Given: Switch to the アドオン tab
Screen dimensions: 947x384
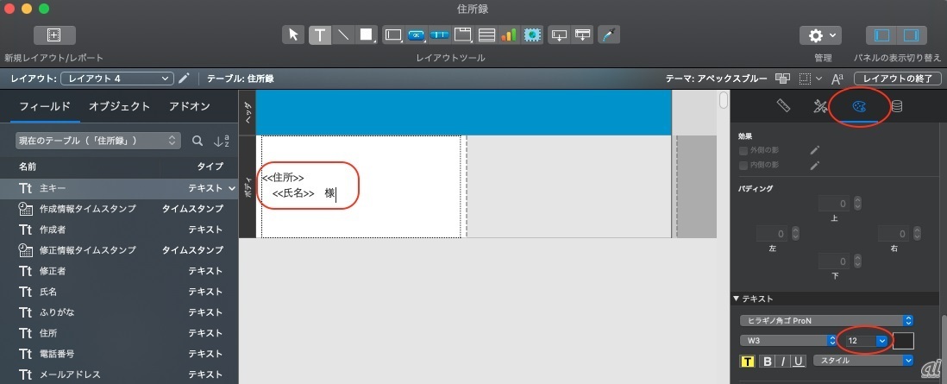Looking at the screenshot, I should 189,106.
